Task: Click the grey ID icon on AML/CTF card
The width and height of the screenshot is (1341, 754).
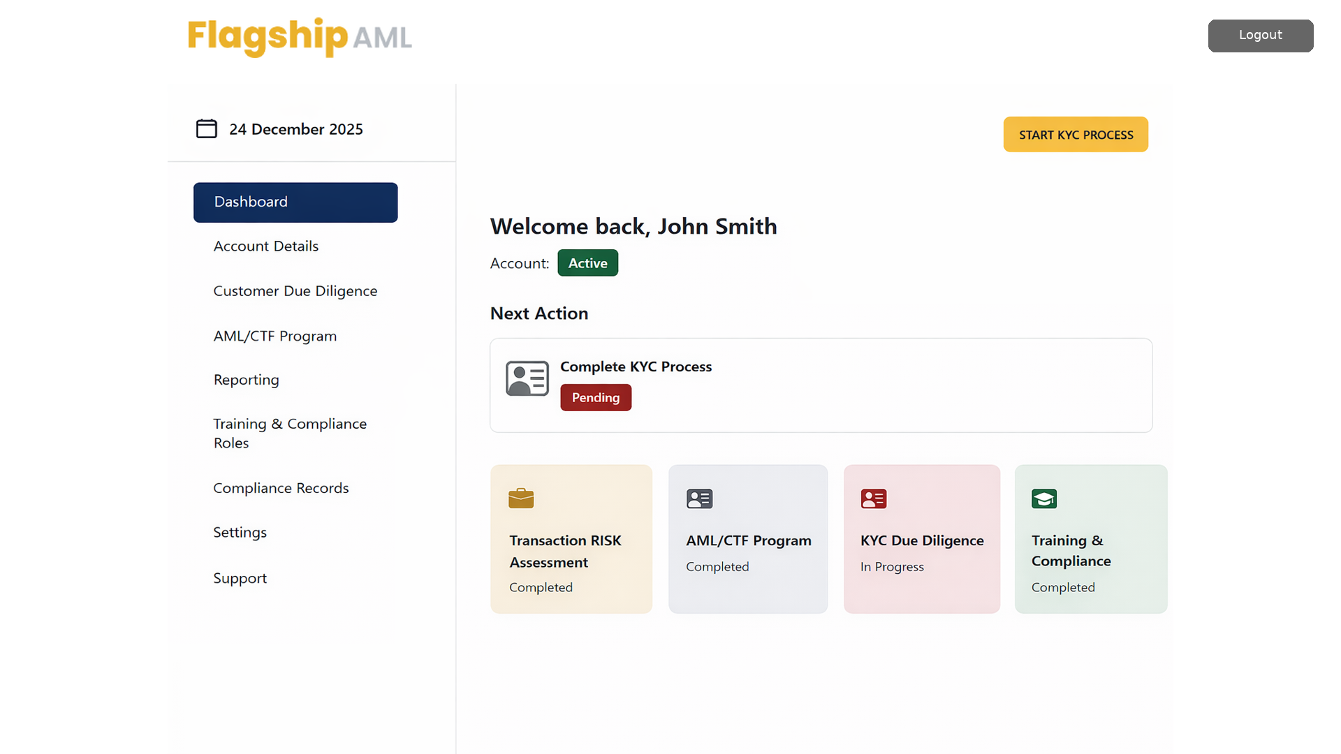Action: (699, 498)
